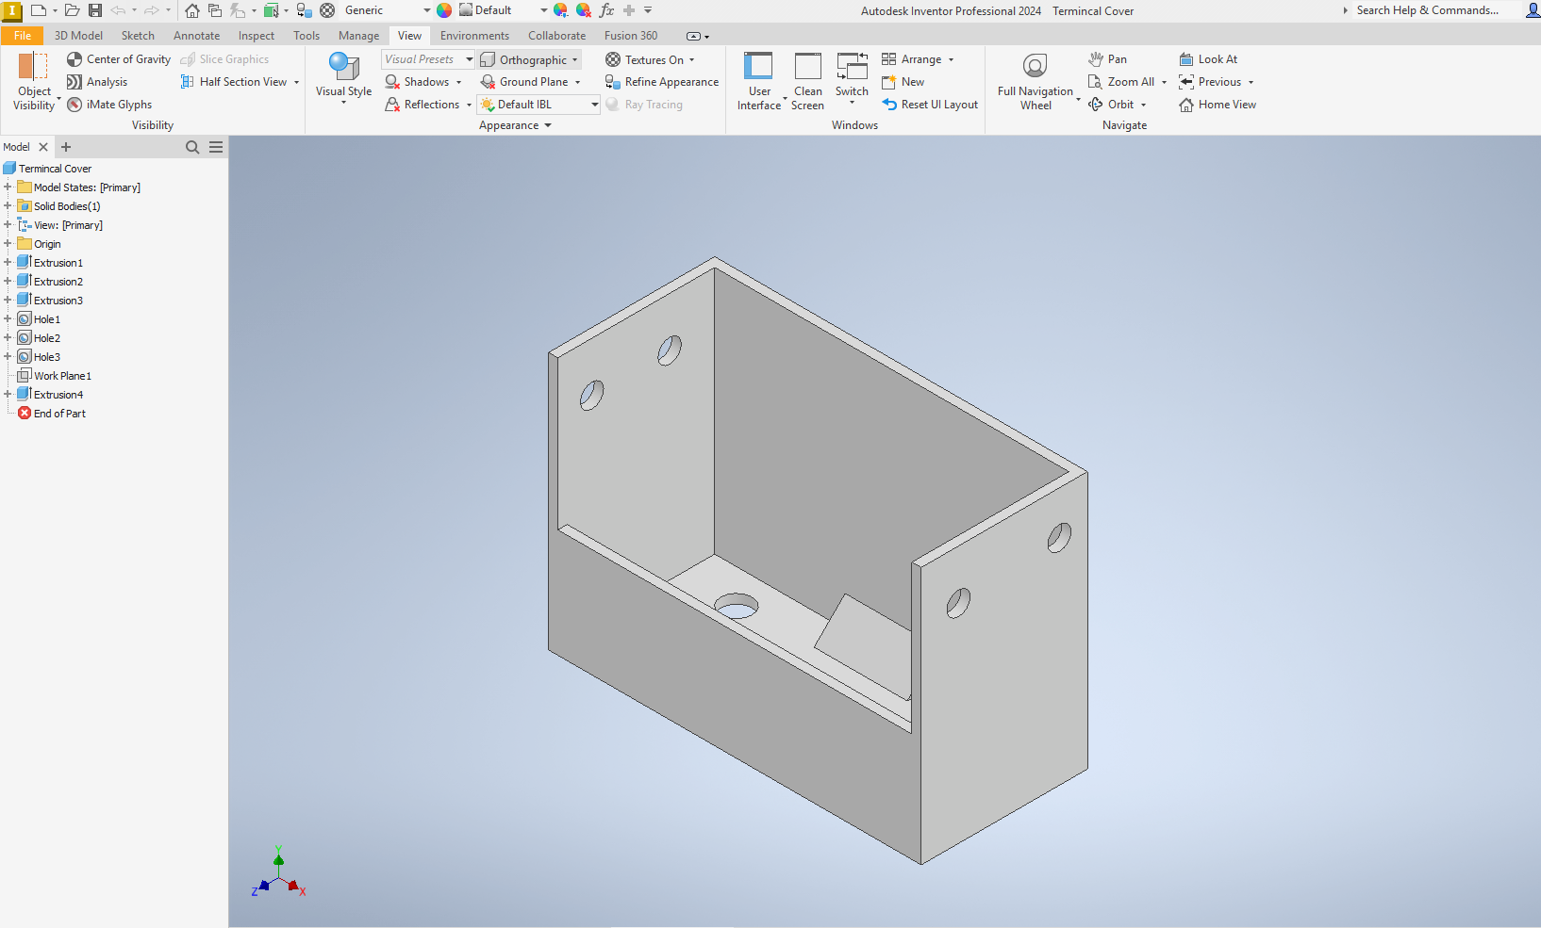Expand the Origin folder node
Viewport: 1541px width, 928px height.
tap(8, 244)
